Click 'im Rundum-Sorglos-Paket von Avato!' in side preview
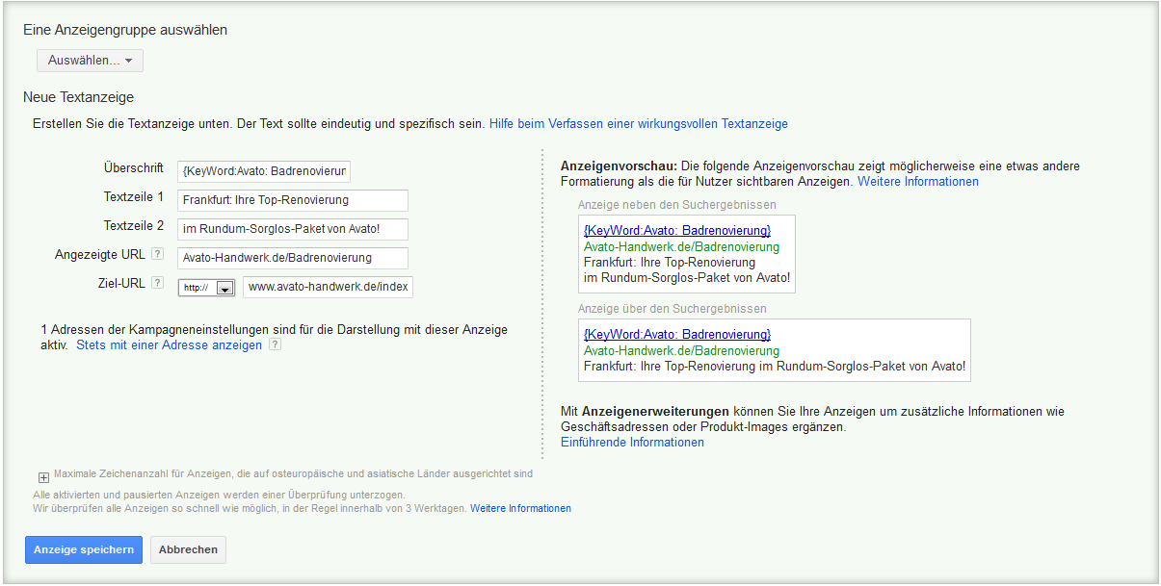This screenshot has height=586, width=1161. pos(687,278)
